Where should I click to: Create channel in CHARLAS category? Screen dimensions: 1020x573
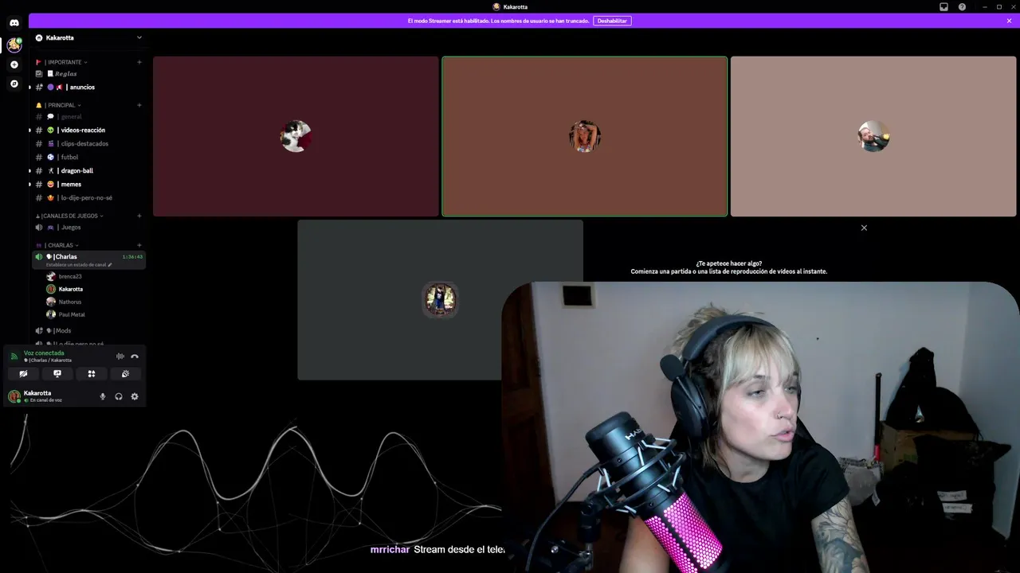(139, 245)
